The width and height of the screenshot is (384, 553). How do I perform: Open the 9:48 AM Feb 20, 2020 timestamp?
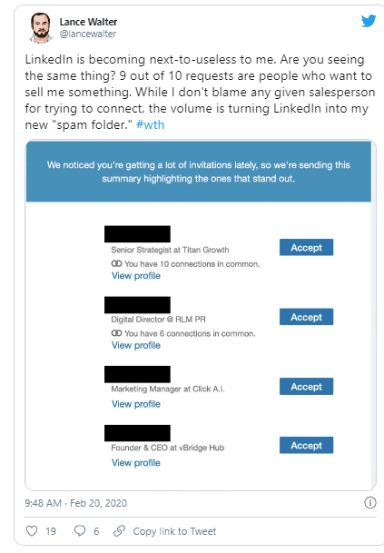click(76, 503)
